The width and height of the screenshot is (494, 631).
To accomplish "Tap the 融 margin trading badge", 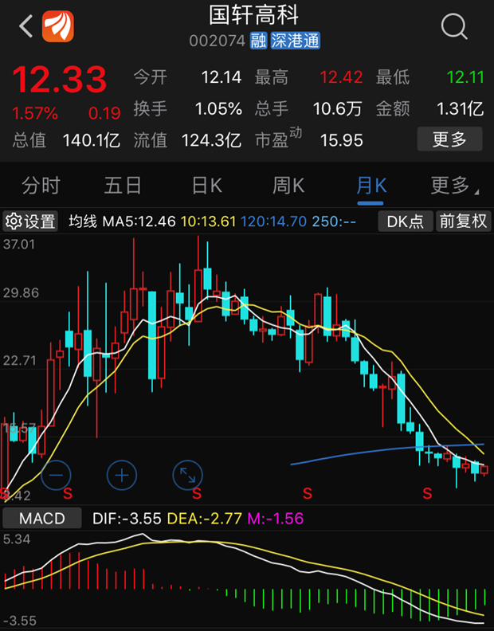I will [x=257, y=41].
